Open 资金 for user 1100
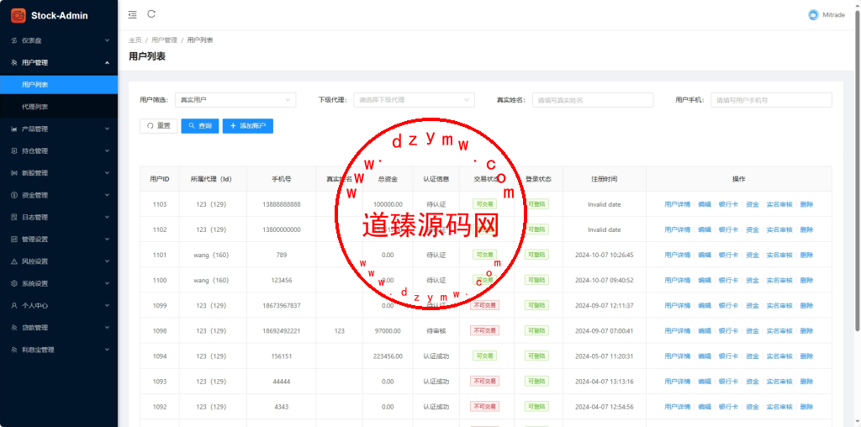The width and height of the screenshot is (861, 427). click(x=753, y=280)
